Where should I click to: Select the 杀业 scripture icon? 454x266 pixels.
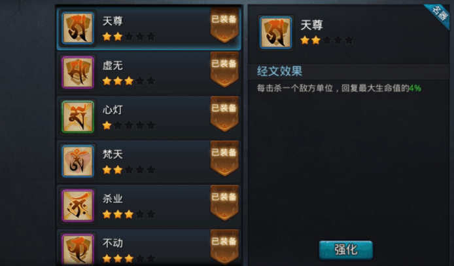(78, 205)
